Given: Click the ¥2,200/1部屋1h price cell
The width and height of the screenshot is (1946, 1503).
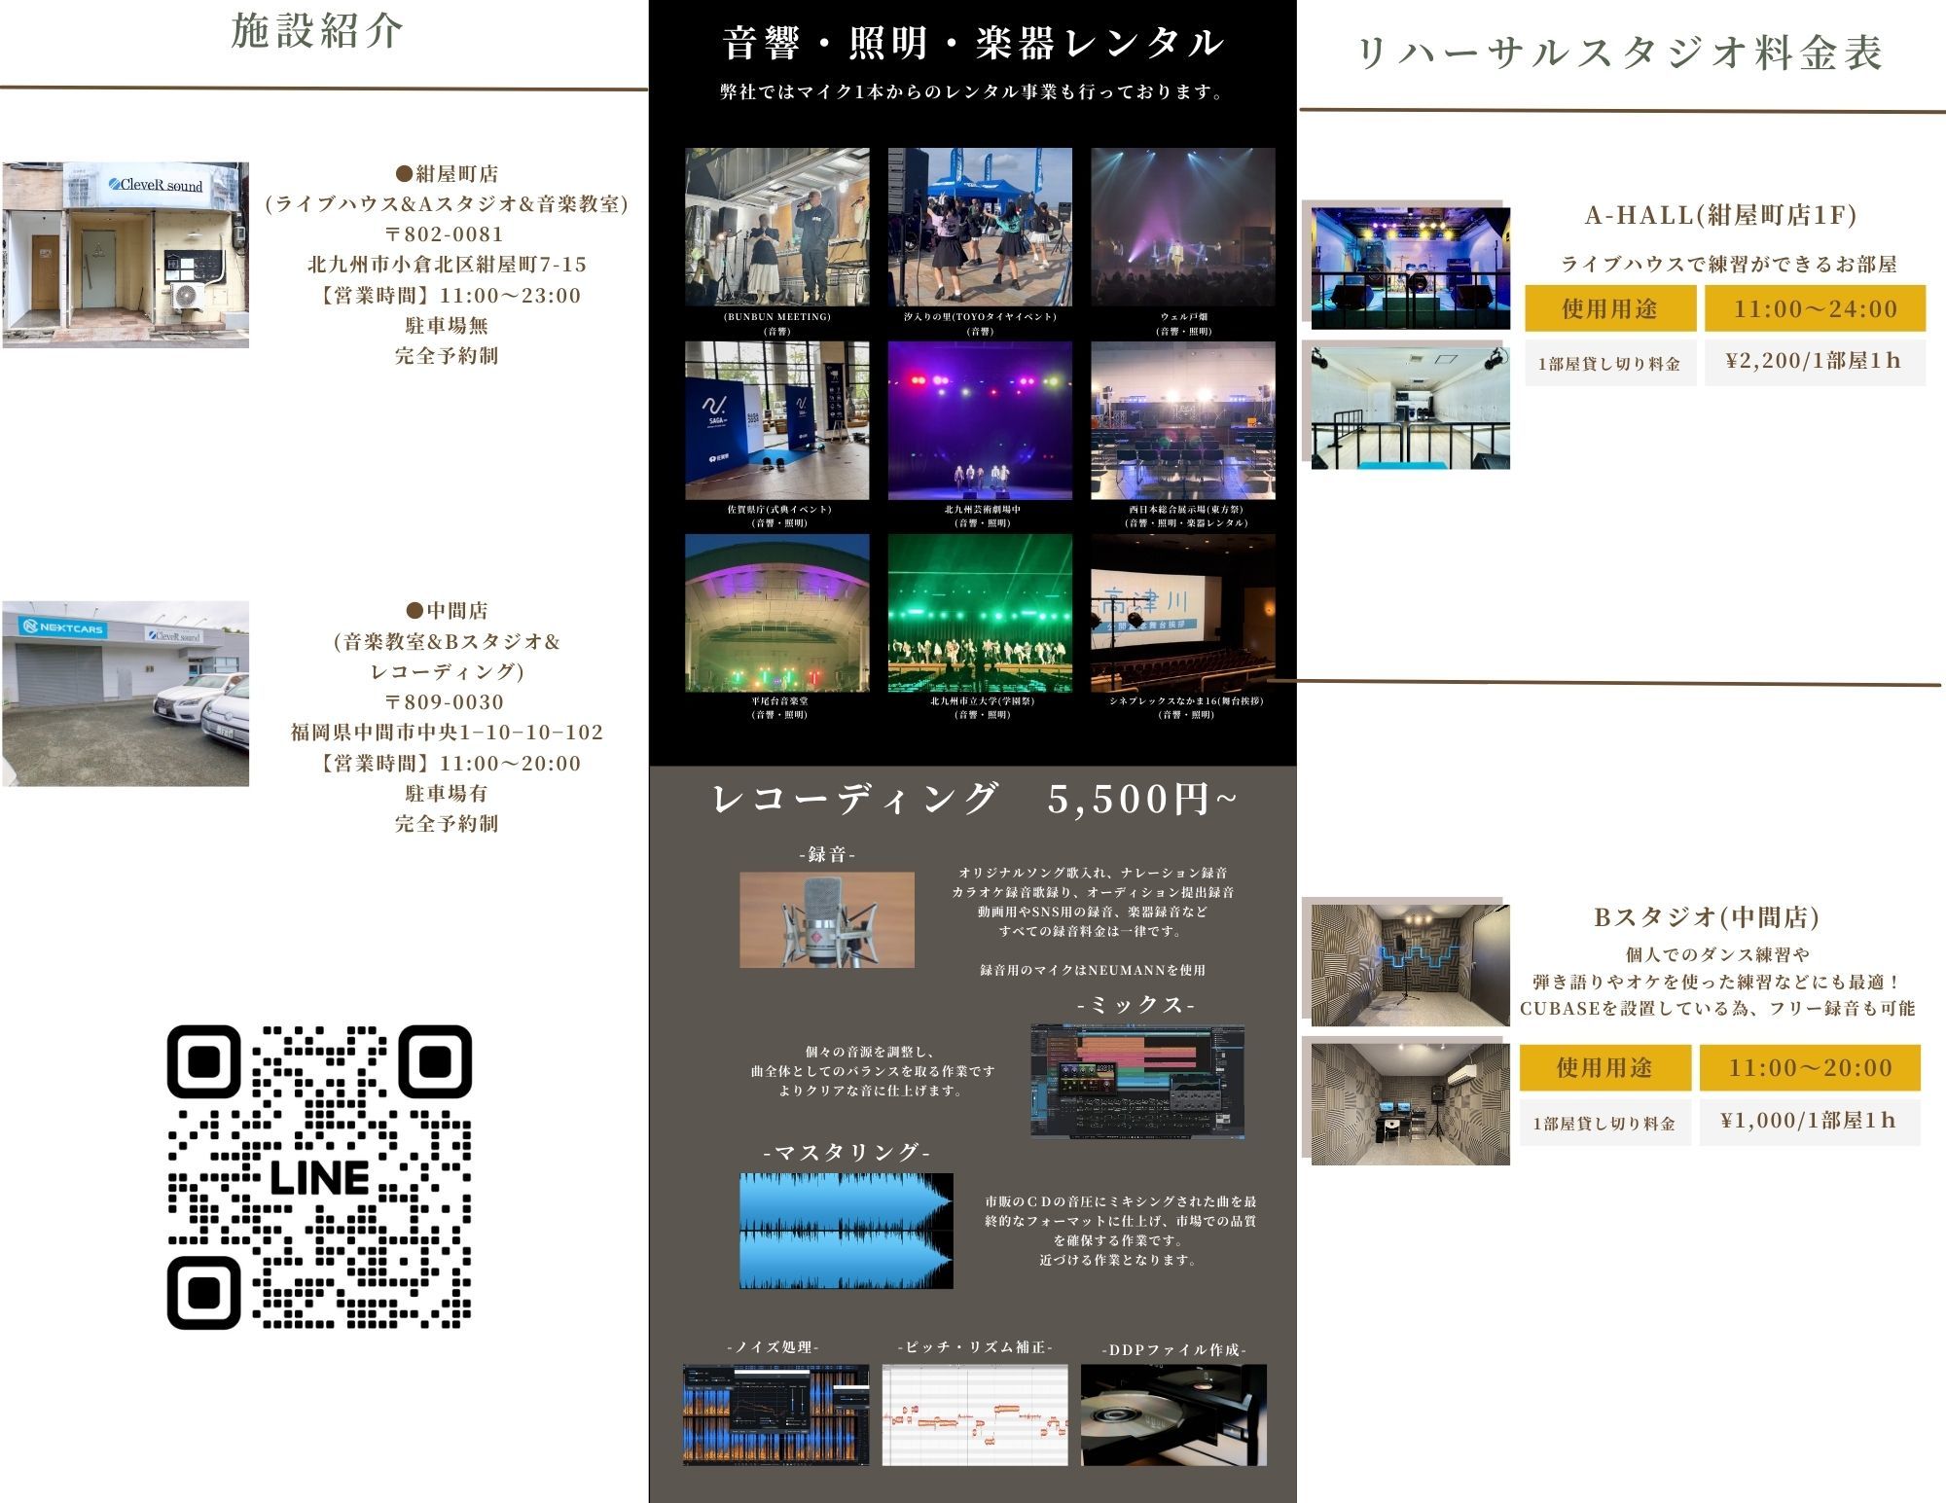Looking at the screenshot, I should click(x=1815, y=361).
